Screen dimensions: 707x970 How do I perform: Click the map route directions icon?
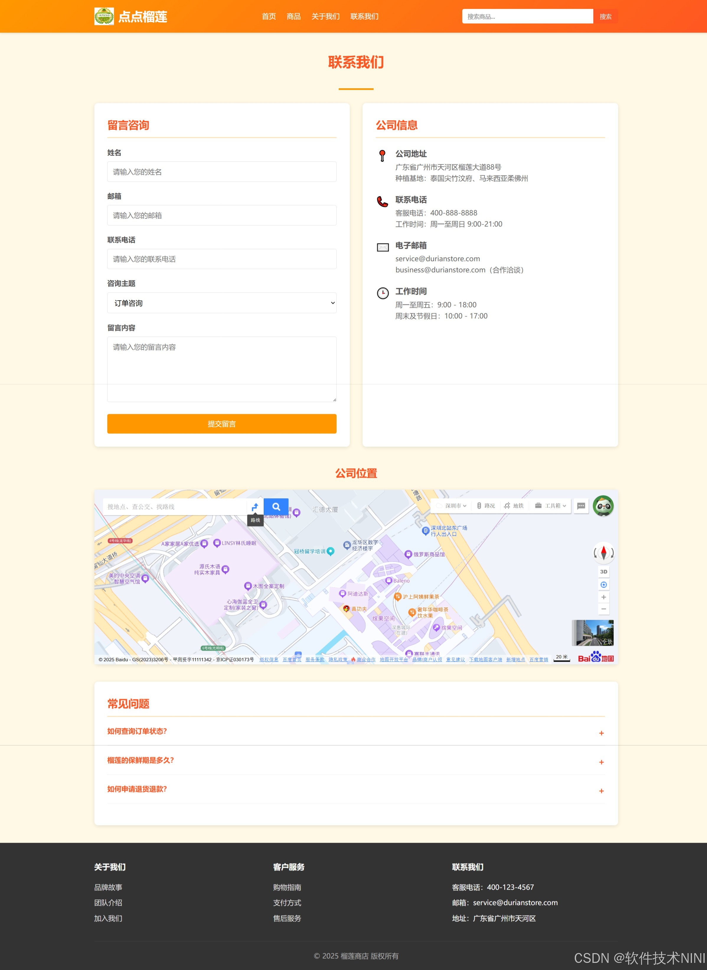[x=255, y=507]
